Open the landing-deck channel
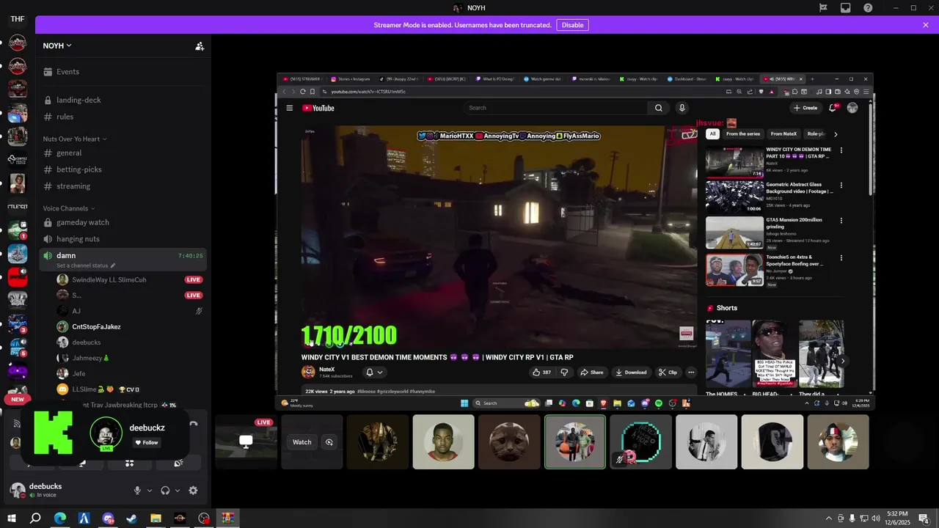Screen dimensions: 939x528 click(123, 100)
